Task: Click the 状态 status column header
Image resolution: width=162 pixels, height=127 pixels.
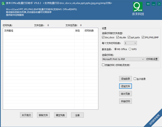Action: pyautogui.click(x=79, y=31)
